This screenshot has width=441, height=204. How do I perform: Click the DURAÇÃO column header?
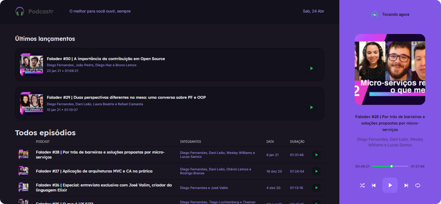tap(297, 142)
